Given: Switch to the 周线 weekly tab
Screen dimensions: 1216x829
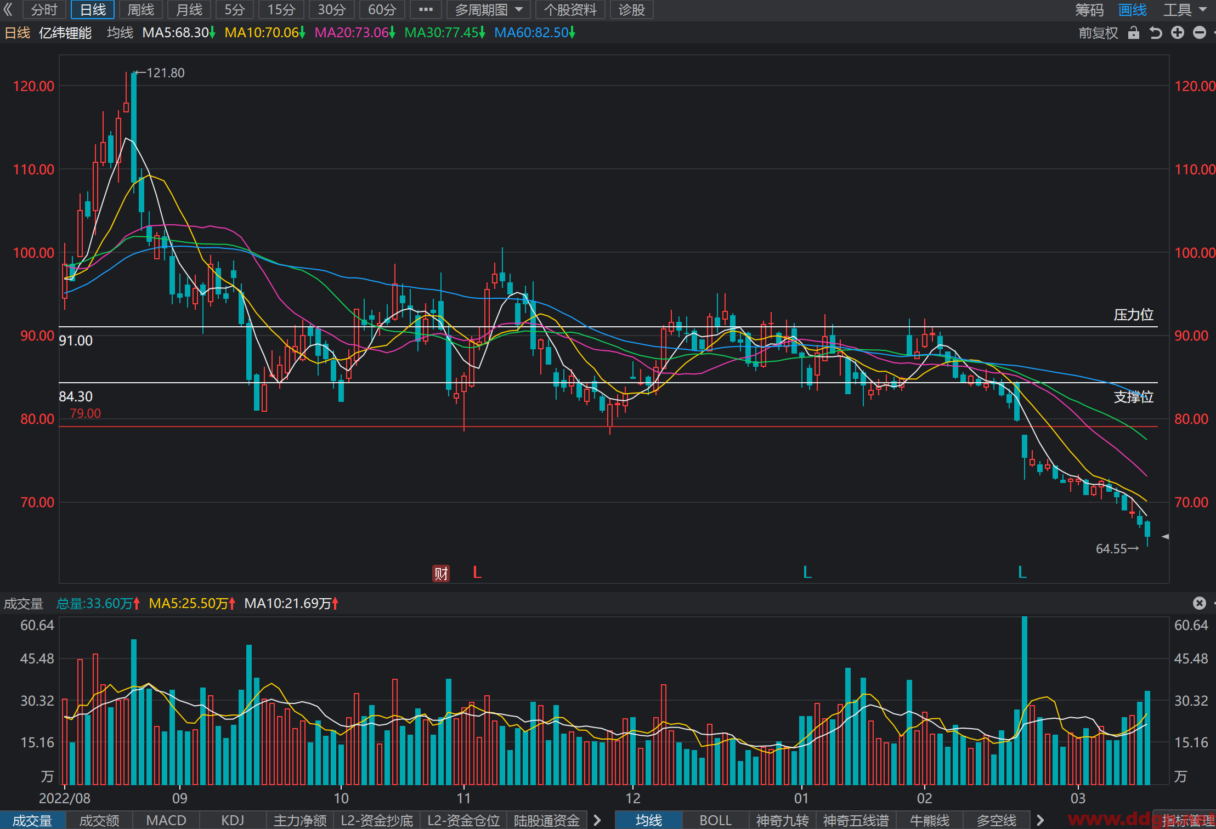Looking at the screenshot, I should (x=141, y=10).
